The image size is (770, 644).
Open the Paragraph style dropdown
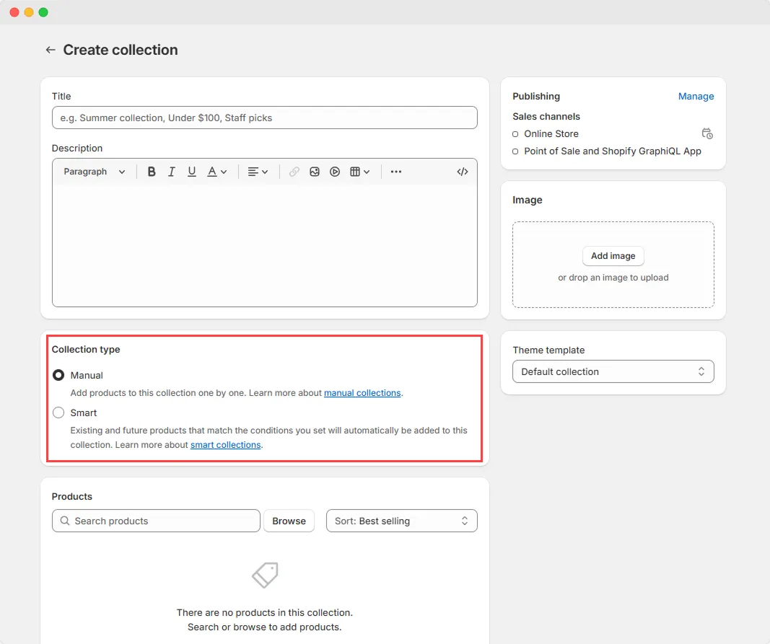(93, 171)
